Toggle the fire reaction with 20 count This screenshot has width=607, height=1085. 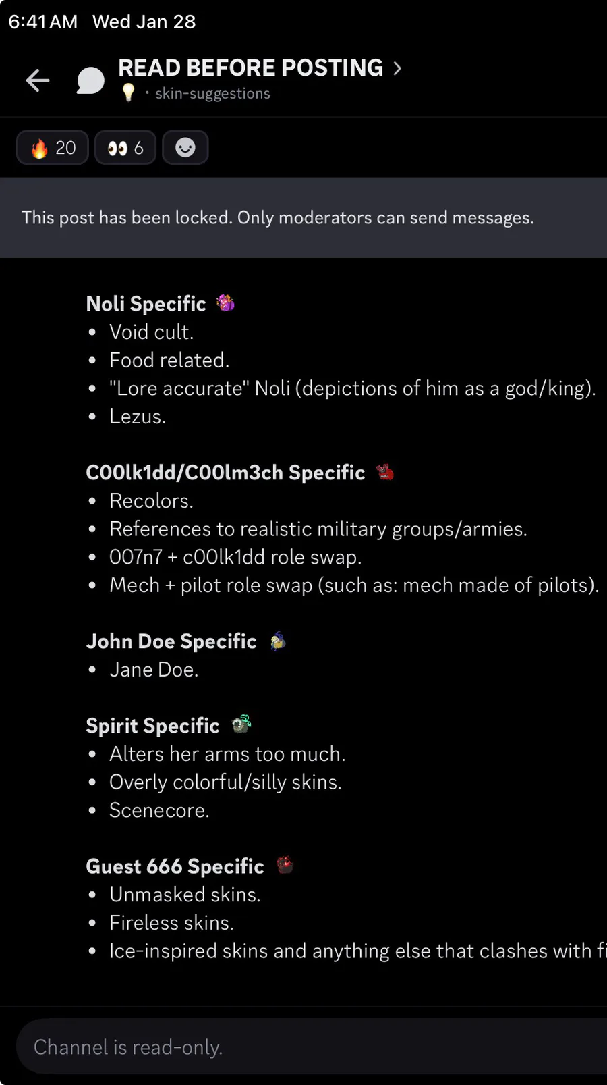53,147
